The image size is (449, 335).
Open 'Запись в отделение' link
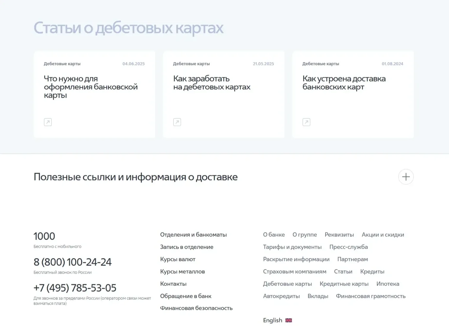tap(187, 247)
